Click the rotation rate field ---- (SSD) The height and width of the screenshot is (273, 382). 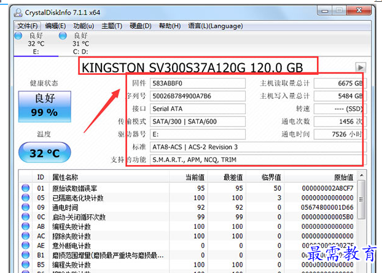(x=340, y=109)
